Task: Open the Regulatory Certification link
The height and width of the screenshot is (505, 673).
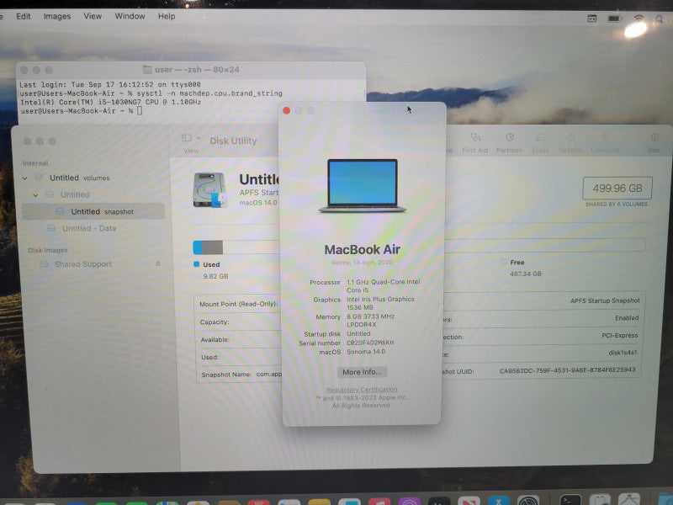Action: pyautogui.click(x=362, y=390)
